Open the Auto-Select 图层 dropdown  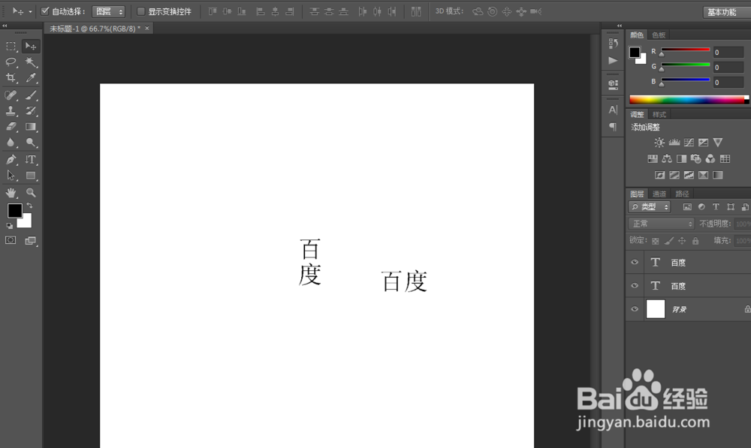tap(108, 11)
